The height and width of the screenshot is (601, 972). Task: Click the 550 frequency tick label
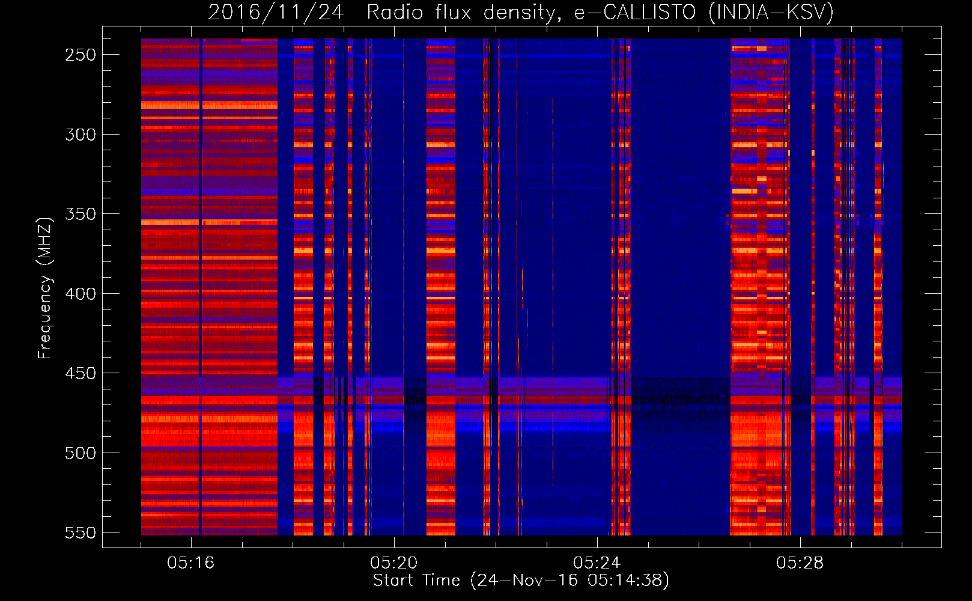click(80, 533)
